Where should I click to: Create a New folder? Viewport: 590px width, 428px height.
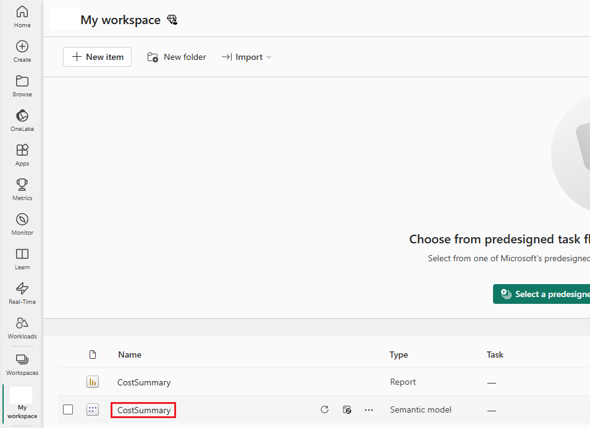point(177,57)
